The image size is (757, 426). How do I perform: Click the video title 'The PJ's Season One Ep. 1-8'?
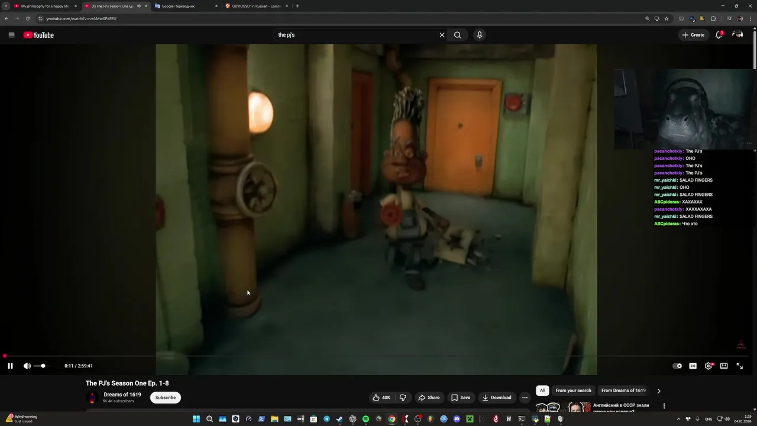(x=127, y=383)
